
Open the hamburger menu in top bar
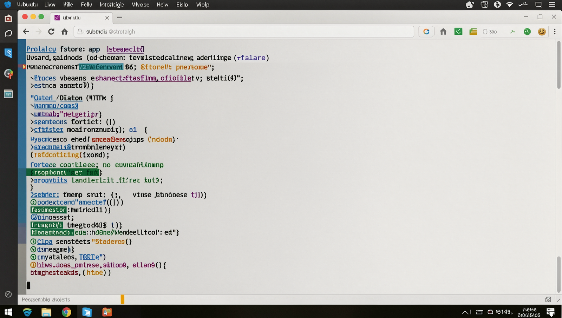(x=552, y=5)
